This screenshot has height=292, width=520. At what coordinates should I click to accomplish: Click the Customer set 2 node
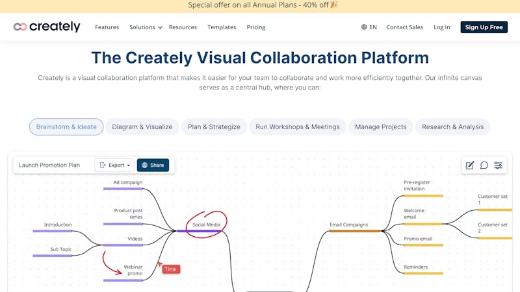(x=493, y=228)
